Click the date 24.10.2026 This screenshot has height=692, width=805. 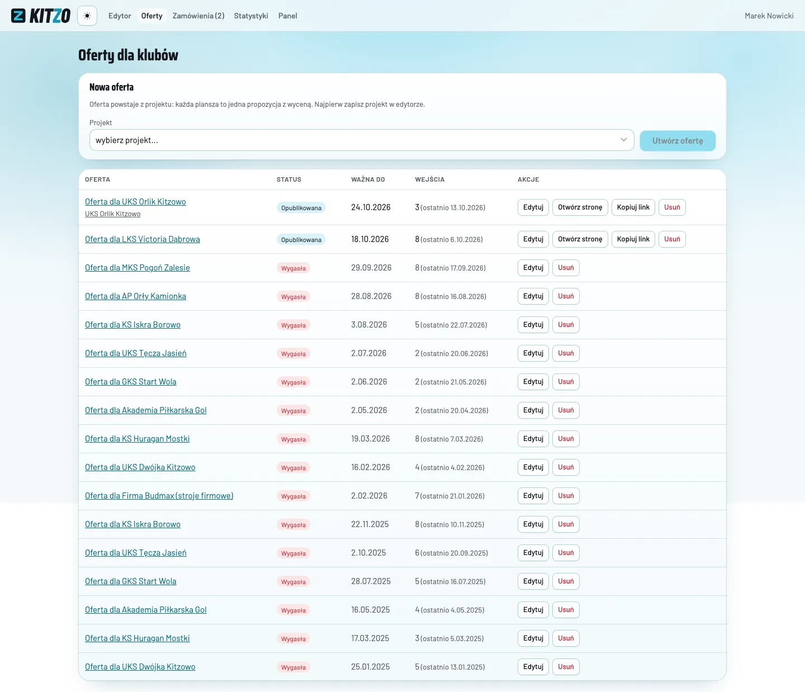click(371, 207)
